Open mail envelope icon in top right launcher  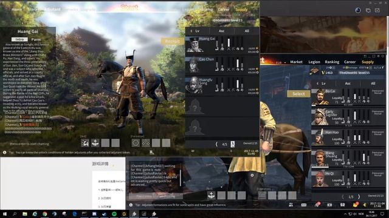pos(377,10)
